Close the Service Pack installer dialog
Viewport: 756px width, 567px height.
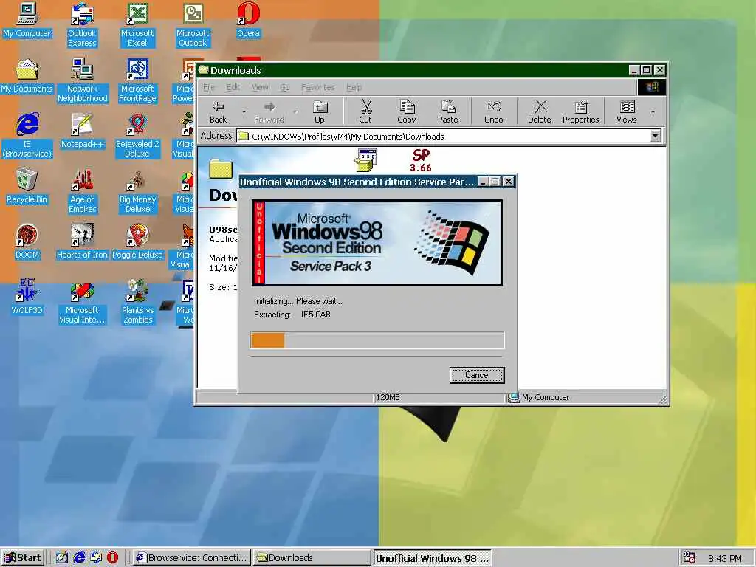[508, 182]
